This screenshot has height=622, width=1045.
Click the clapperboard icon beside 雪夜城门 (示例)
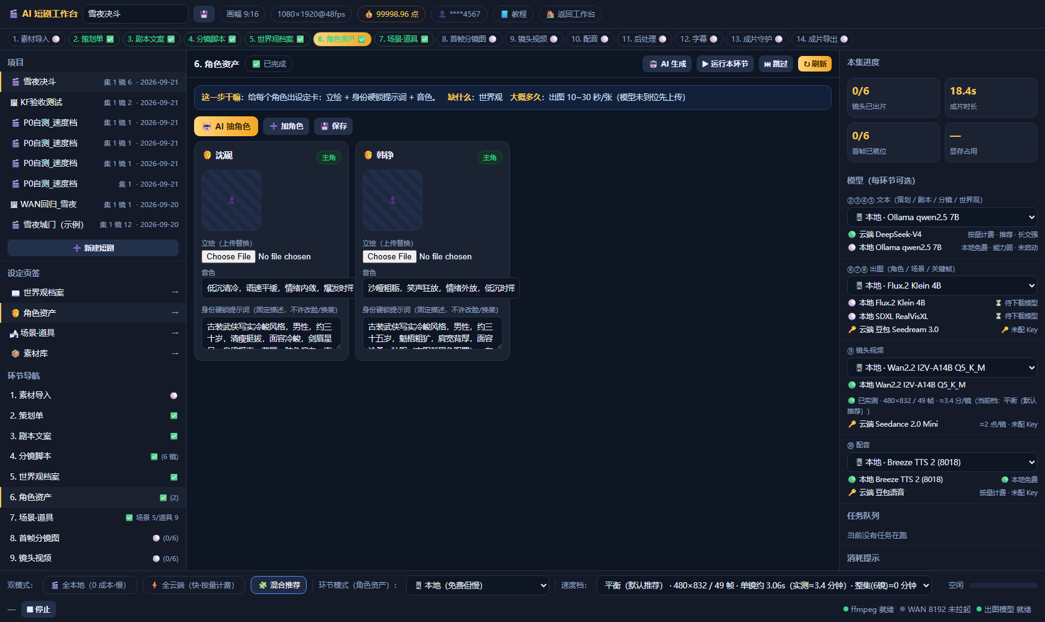(16, 225)
